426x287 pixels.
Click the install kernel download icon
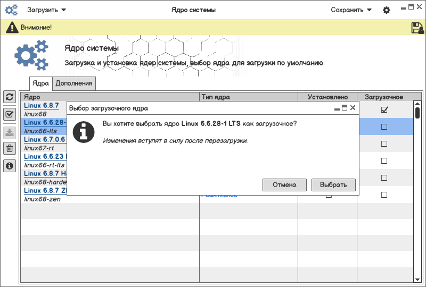9,131
